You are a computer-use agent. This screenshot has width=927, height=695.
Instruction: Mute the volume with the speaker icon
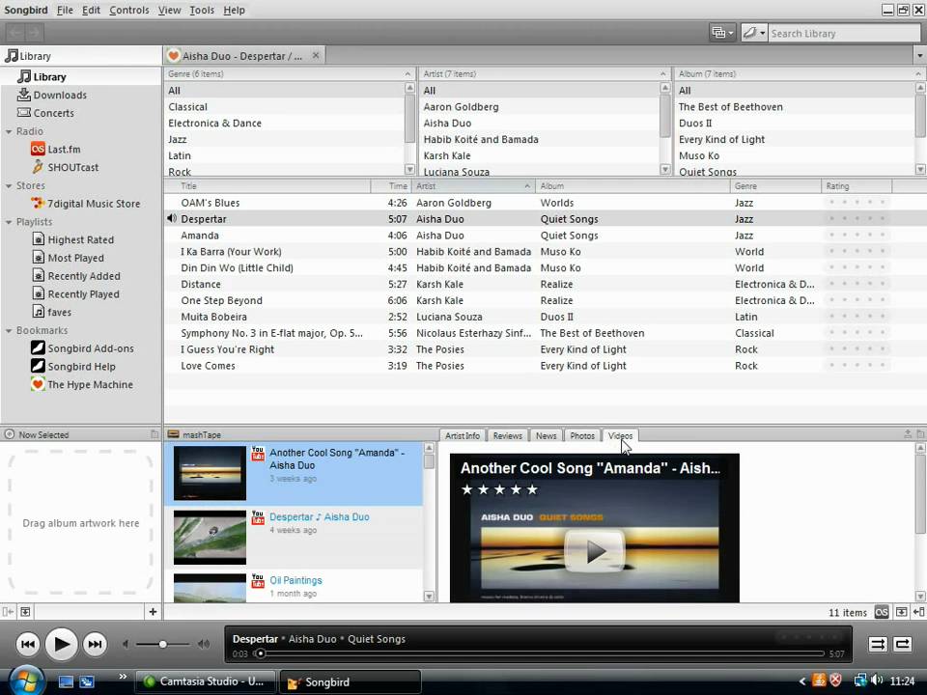click(126, 644)
